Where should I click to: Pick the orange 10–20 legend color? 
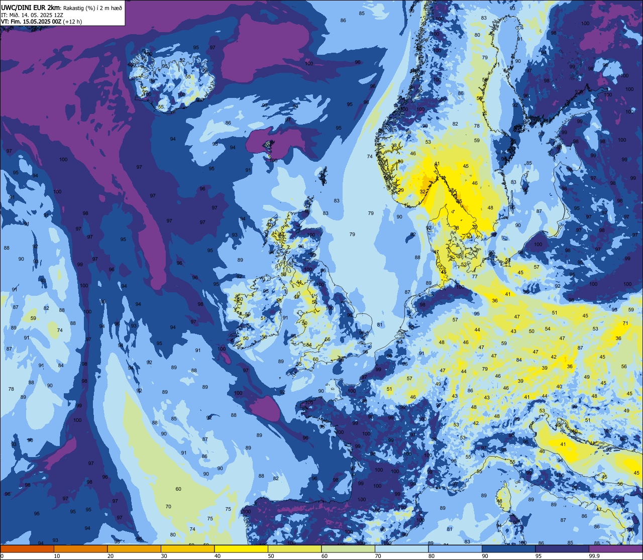point(80,548)
